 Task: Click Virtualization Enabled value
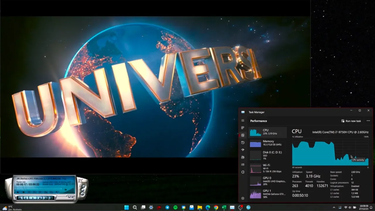pyautogui.click(x=355, y=186)
